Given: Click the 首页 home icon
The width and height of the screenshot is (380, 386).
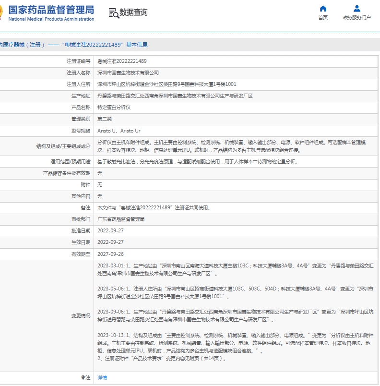Looking at the screenshot, I should pos(323,9).
